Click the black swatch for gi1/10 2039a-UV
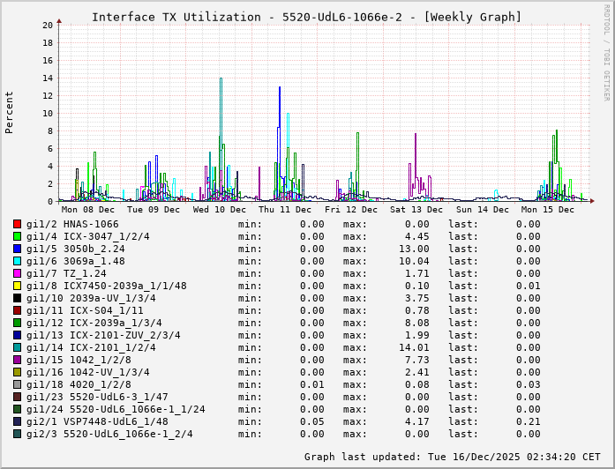Image resolution: width=615 pixels, height=469 pixels. 18,298
